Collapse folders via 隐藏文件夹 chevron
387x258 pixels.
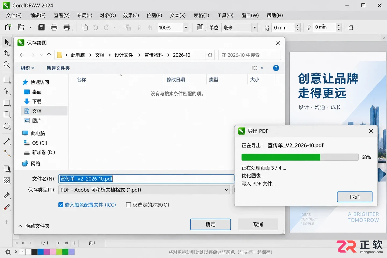pos(20,226)
